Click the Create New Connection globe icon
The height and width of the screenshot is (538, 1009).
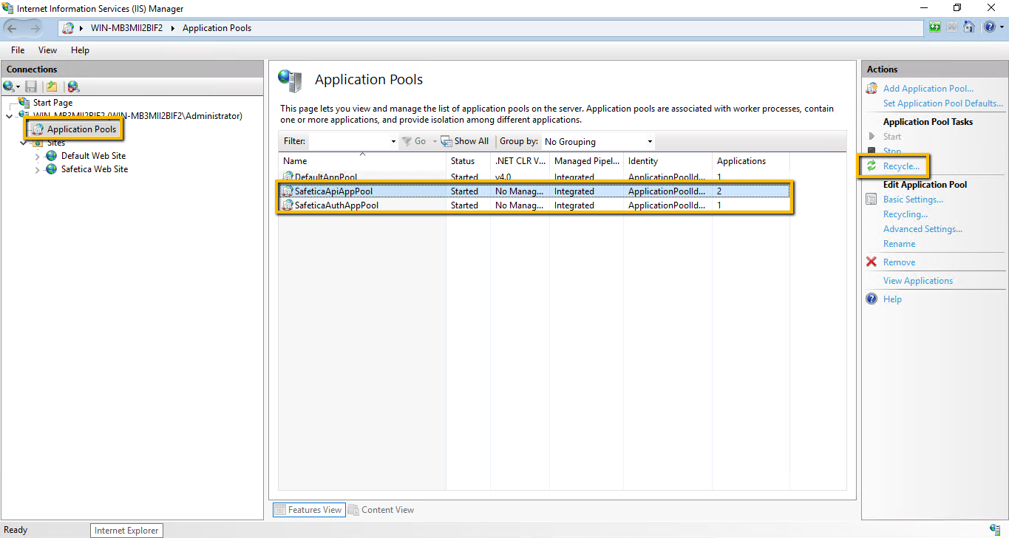tap(9, 86)
